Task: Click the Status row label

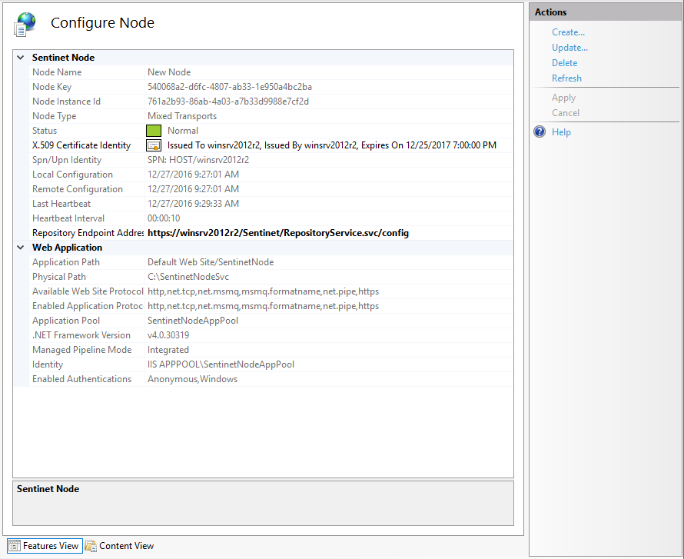Action: point(45,131)
